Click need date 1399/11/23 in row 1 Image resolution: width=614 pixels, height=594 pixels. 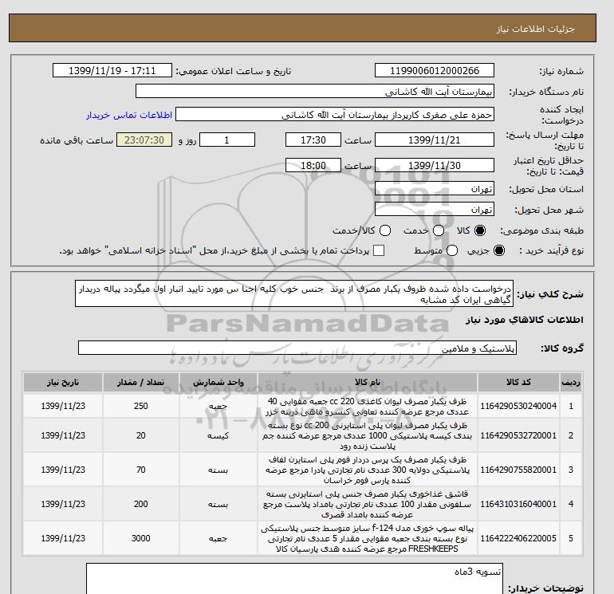coord(63,406)
